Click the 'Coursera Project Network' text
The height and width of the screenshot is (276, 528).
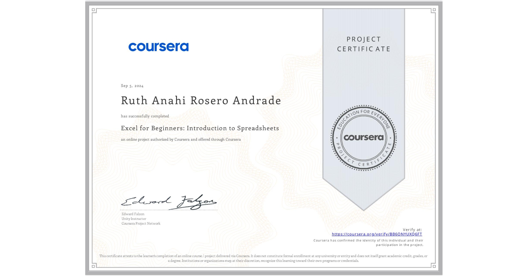coord(141,223)
